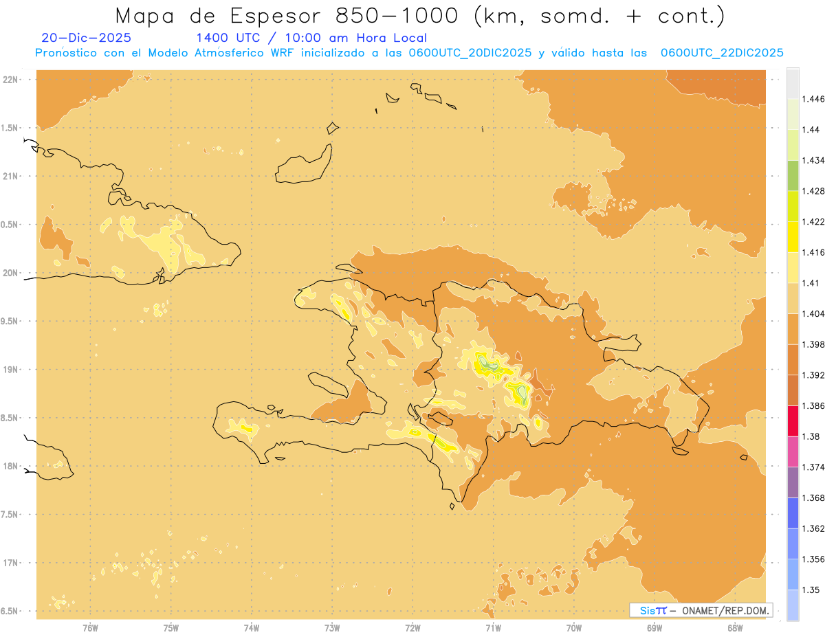Click the '19N' latitude label
The width and height of the screenshot is (825, 637).
[x=10, y=370]
